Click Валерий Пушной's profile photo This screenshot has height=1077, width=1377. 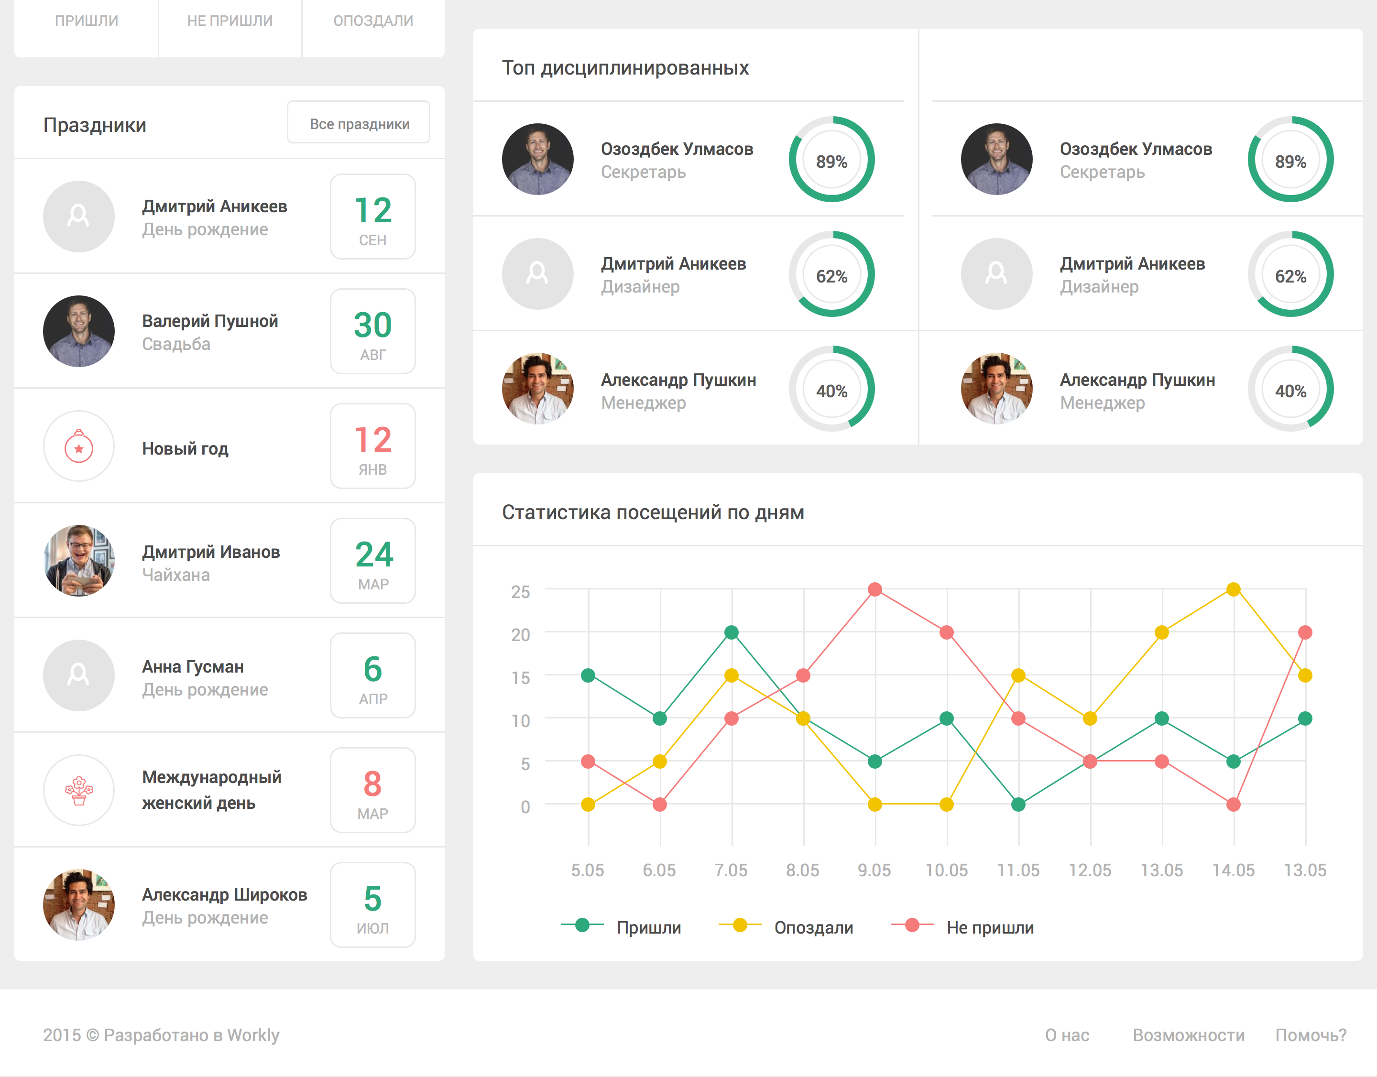(x=79, y=331)
